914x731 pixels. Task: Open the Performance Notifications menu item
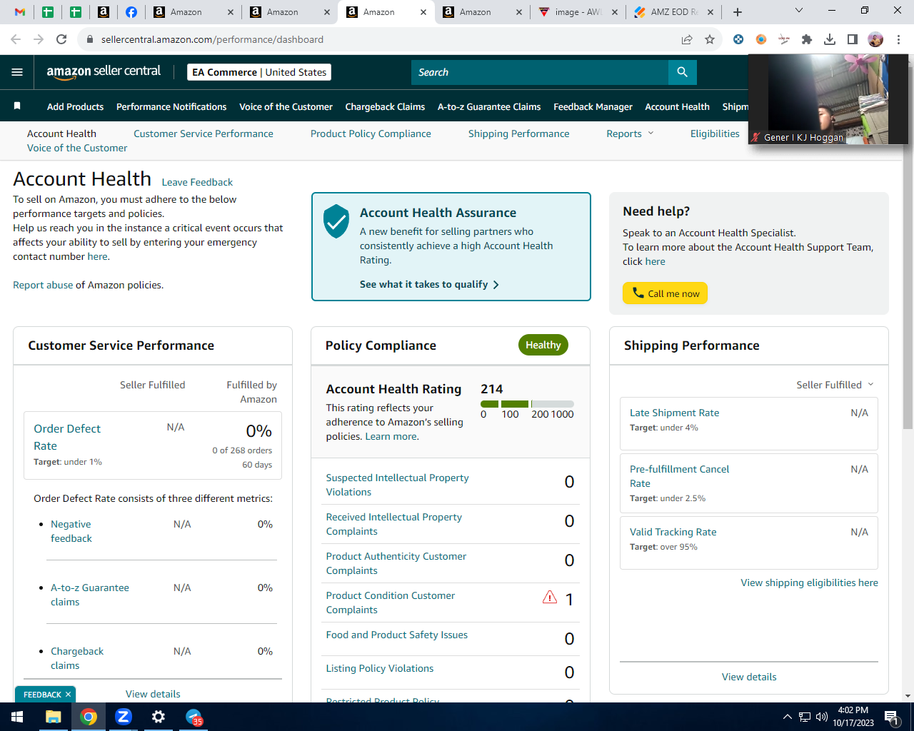(171, 106)
